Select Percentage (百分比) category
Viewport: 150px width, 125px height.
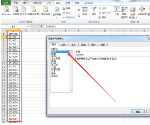pyautogui.click(x=55, y=65)
